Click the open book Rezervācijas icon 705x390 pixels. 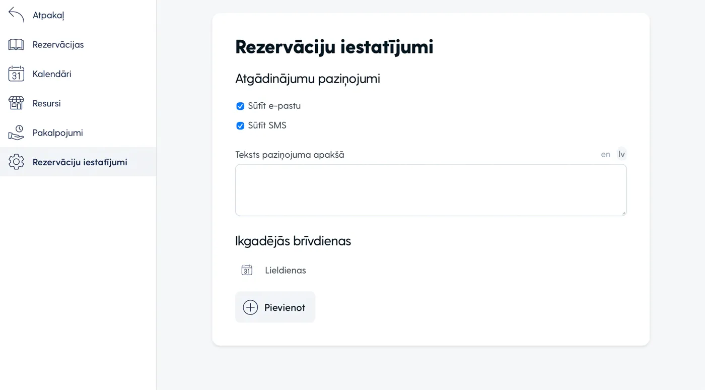16,44
